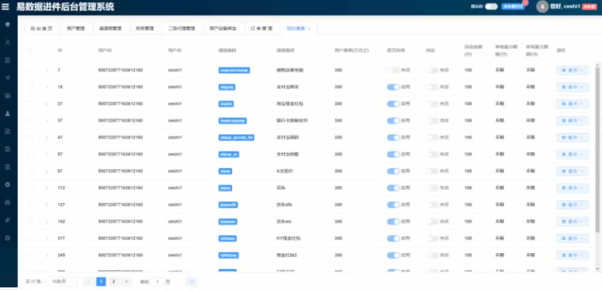
Task: Switch to the 商户管理 tab
Action: [76, 29]
